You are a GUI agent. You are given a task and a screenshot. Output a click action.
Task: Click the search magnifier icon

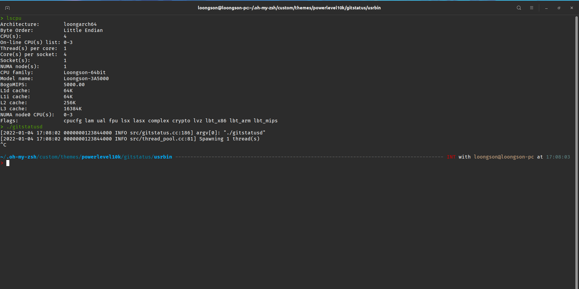click(519, 8)
